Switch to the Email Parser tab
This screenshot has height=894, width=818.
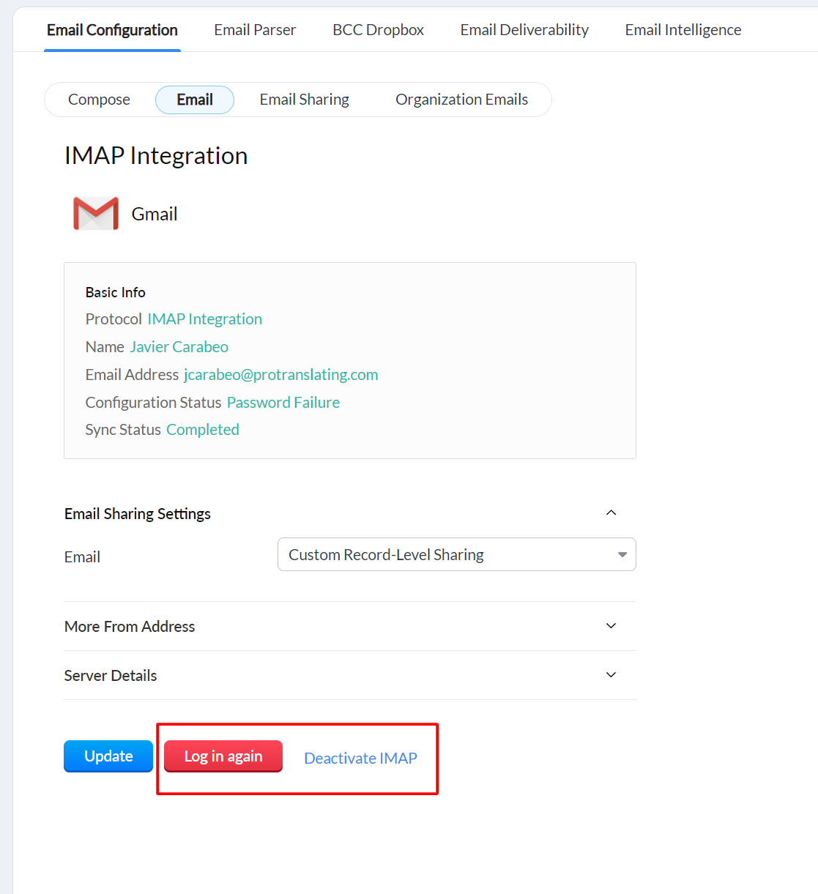pos(255,30)
